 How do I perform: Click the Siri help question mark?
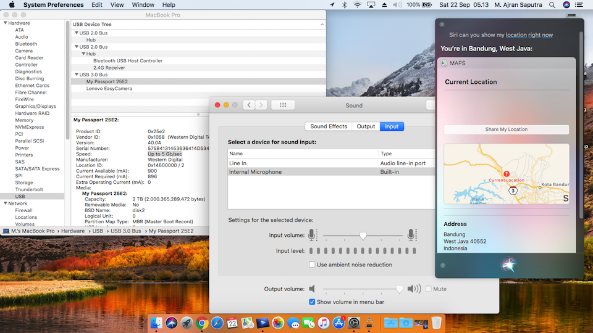coord(442,265)
